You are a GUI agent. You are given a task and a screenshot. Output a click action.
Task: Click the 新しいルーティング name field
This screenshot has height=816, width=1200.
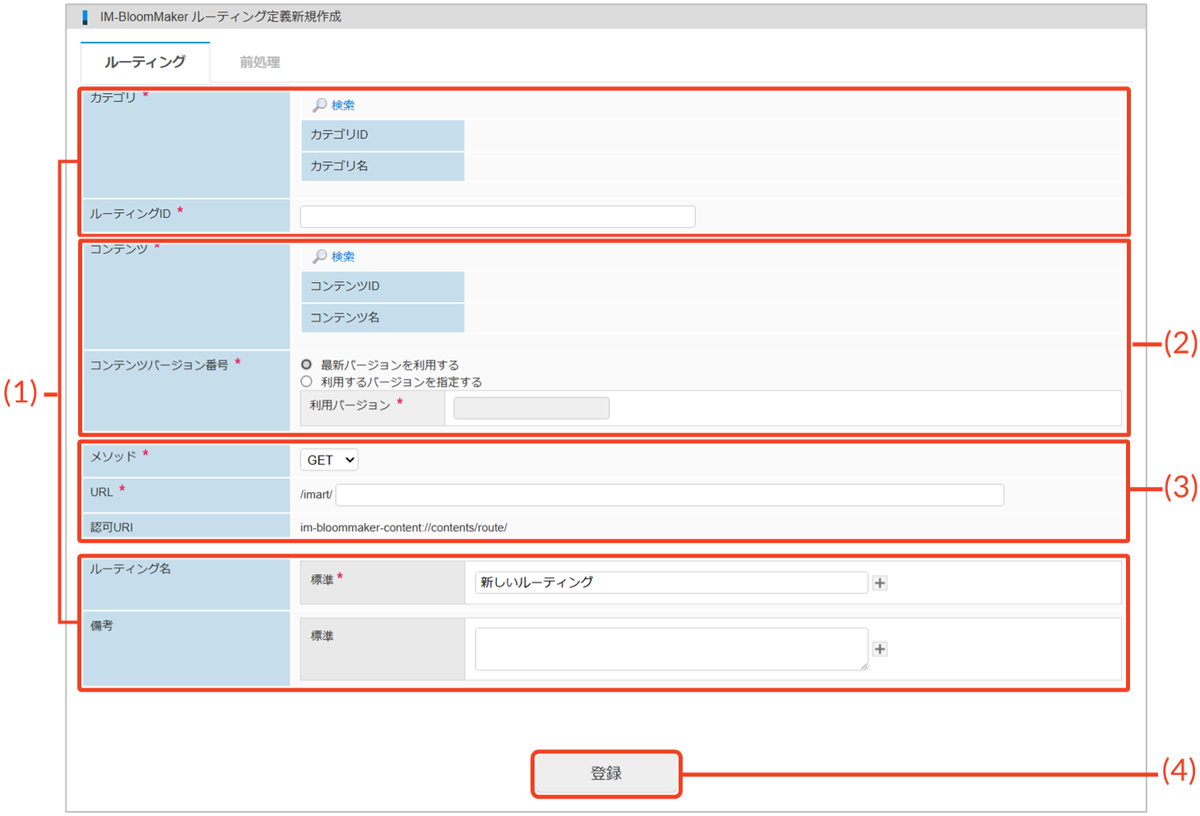tap(670, 582)
